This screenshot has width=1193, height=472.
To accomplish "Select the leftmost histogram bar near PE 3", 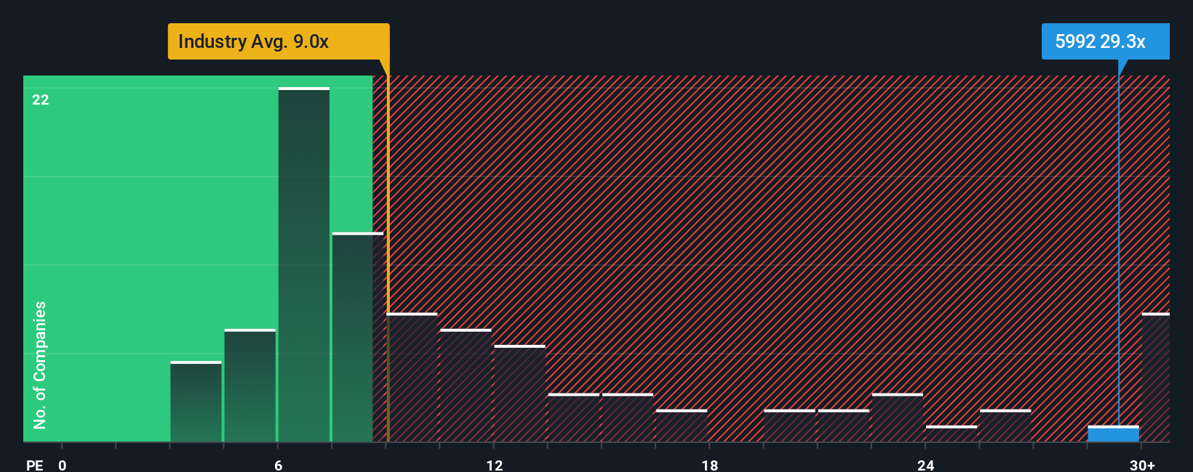I will tap(196, 402).
